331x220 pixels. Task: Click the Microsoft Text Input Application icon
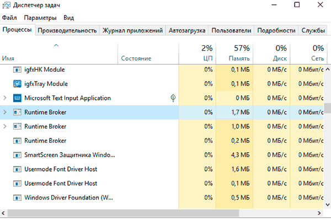17,98
